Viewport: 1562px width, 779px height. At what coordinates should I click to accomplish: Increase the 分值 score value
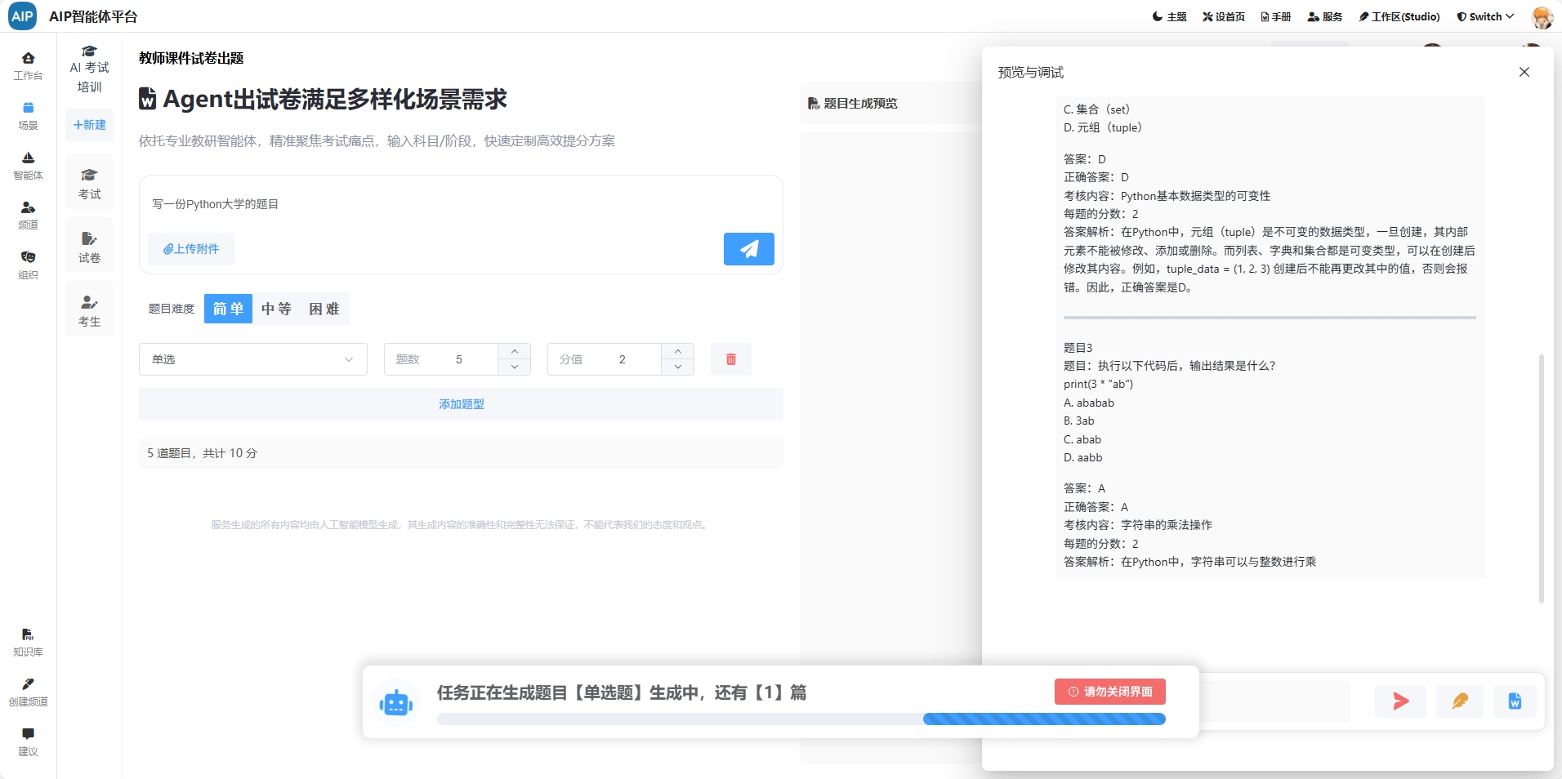(677, 351)
